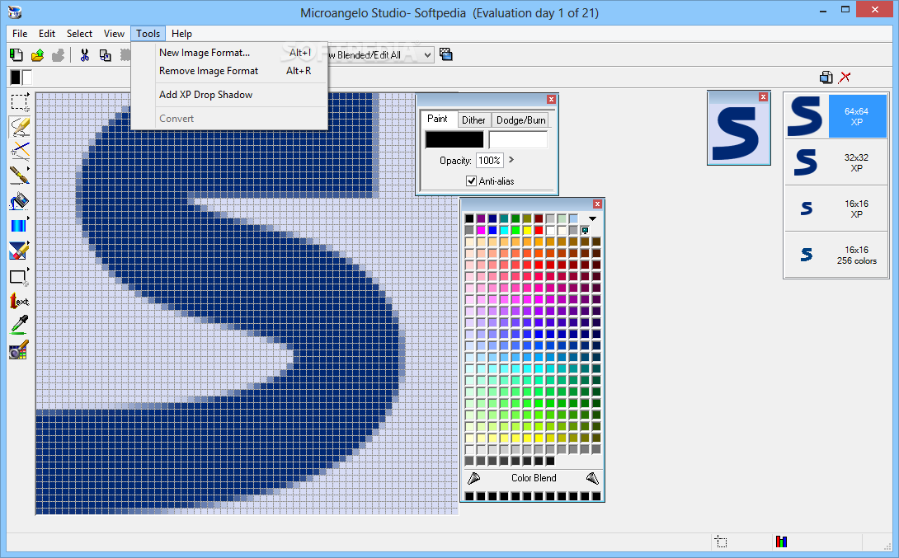
Task: Select the Line drawing tool
Action: click(x=20, y=152)
